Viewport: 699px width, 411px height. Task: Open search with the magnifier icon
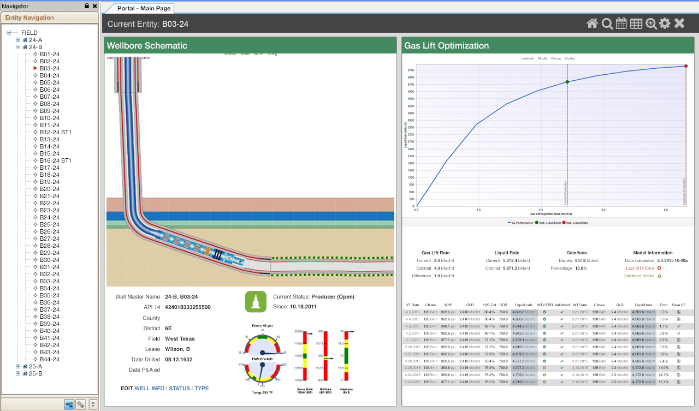tap(607, 23)
